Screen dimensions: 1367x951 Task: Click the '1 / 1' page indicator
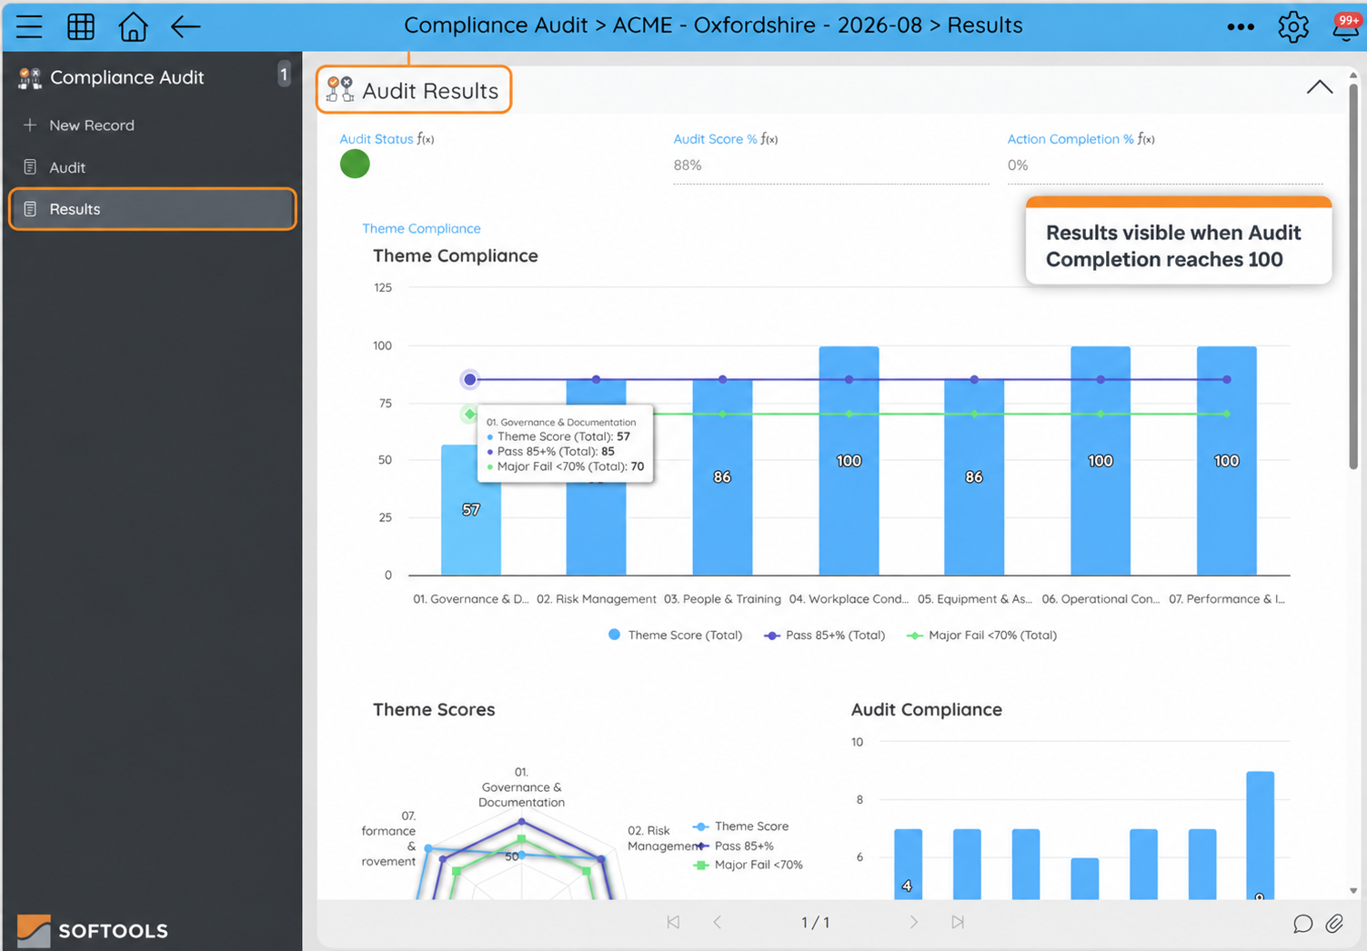click(815, 923)
